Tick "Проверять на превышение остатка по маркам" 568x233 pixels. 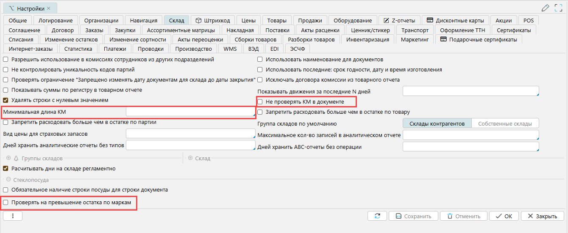coord(6,203)
